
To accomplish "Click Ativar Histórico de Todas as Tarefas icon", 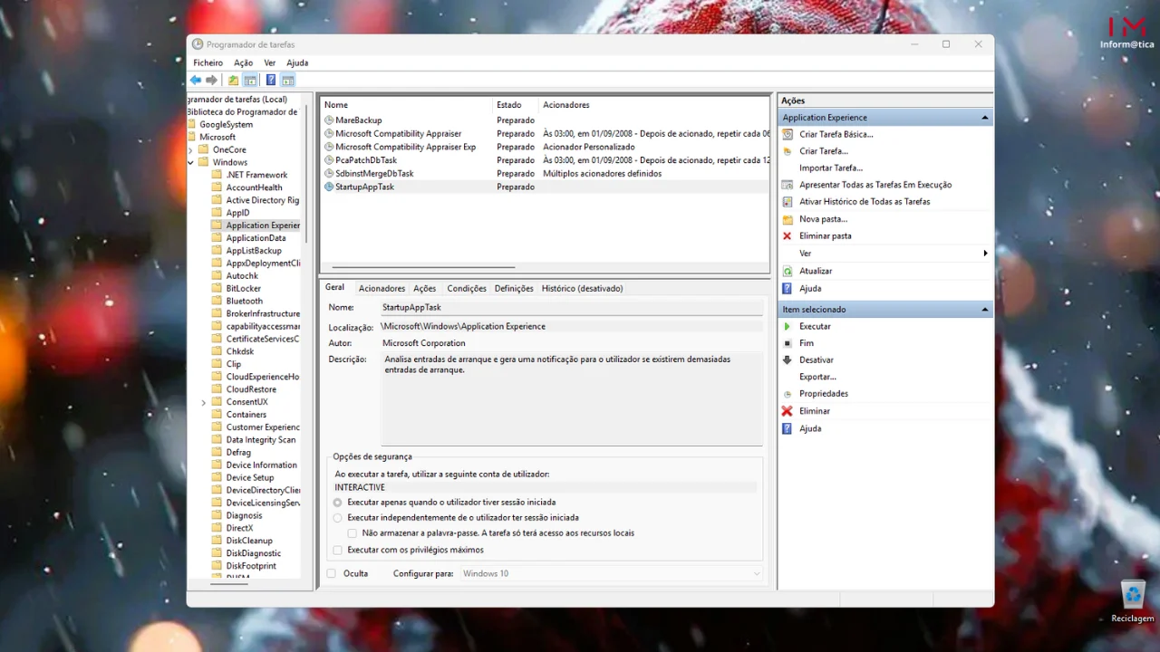I will click(x=788, y=202).
